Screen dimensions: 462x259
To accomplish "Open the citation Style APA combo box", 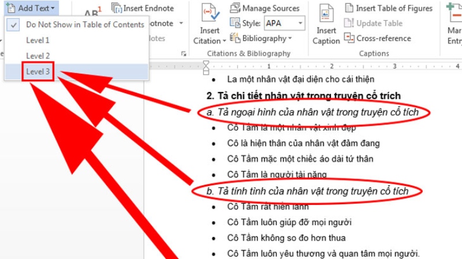I will (285, 24).
